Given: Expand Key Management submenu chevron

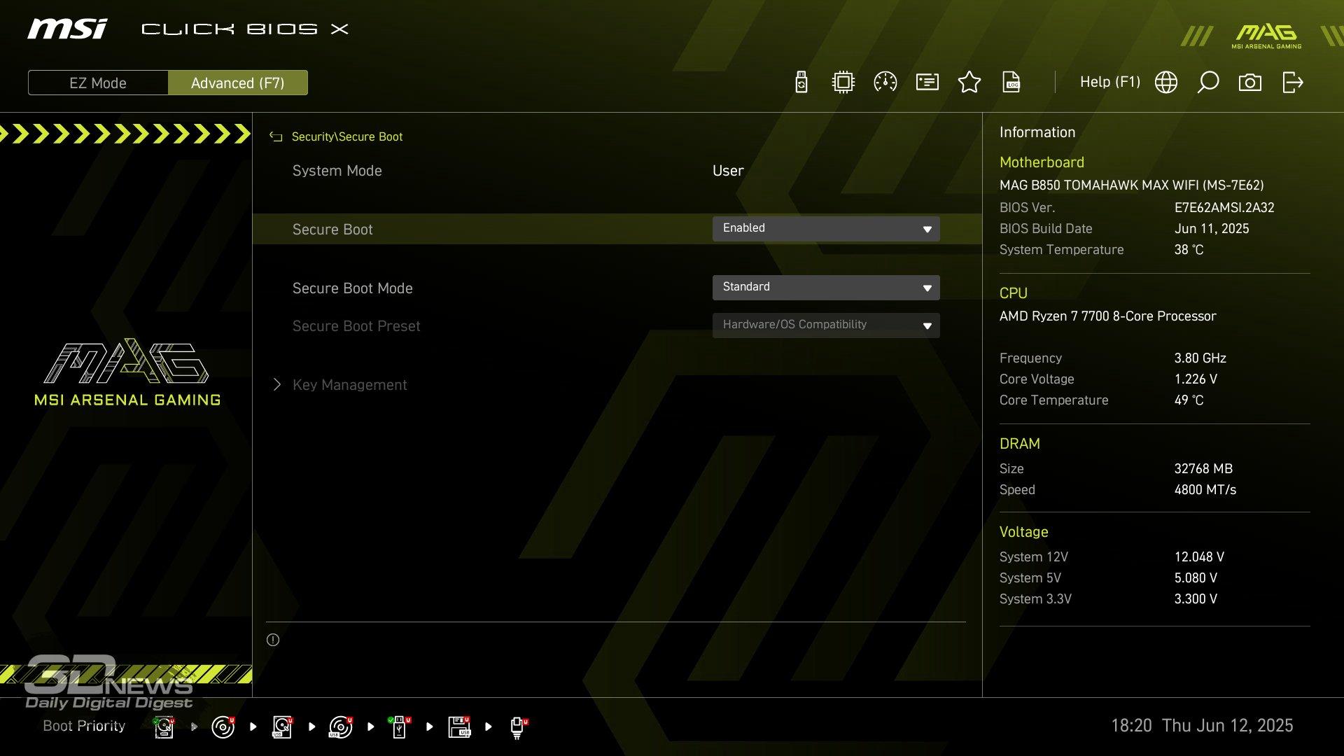Looking at the screenshot, I should tap(277, 384).
